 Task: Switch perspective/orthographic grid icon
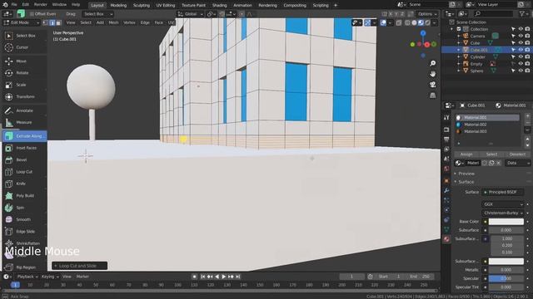tap(432, 96)
